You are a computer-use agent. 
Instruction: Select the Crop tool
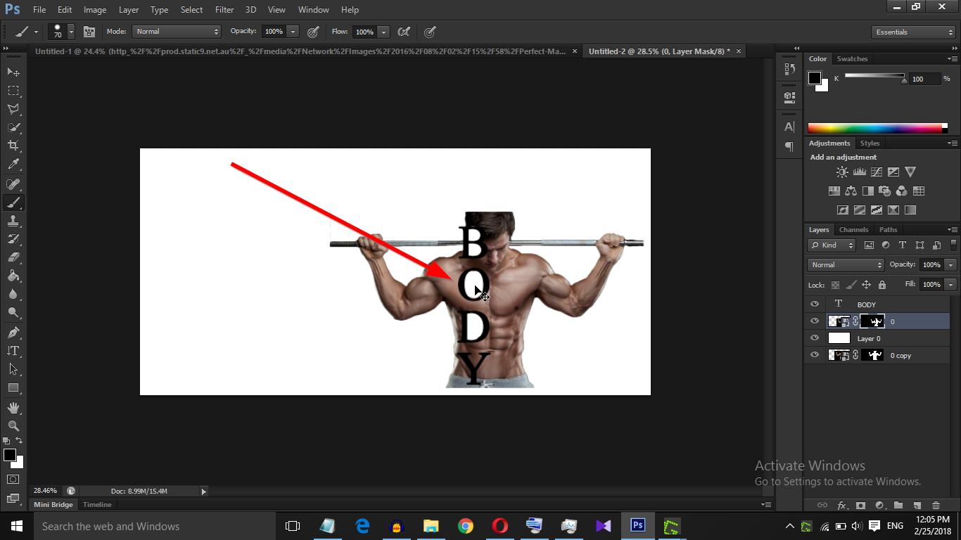[x=13, y=145]
